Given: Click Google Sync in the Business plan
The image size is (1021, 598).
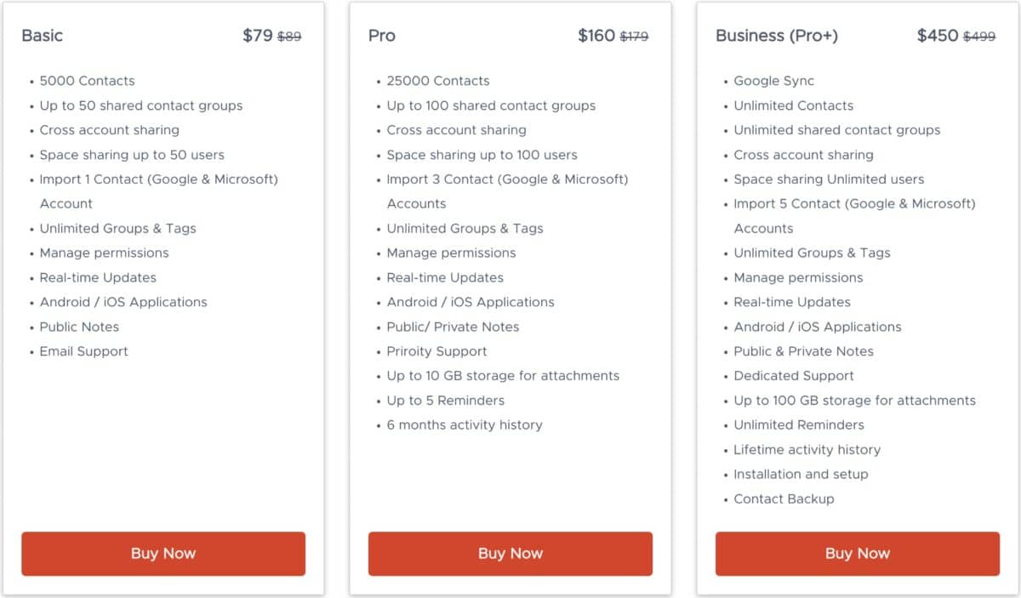Looking at the screenshot, I should [773, 81].
